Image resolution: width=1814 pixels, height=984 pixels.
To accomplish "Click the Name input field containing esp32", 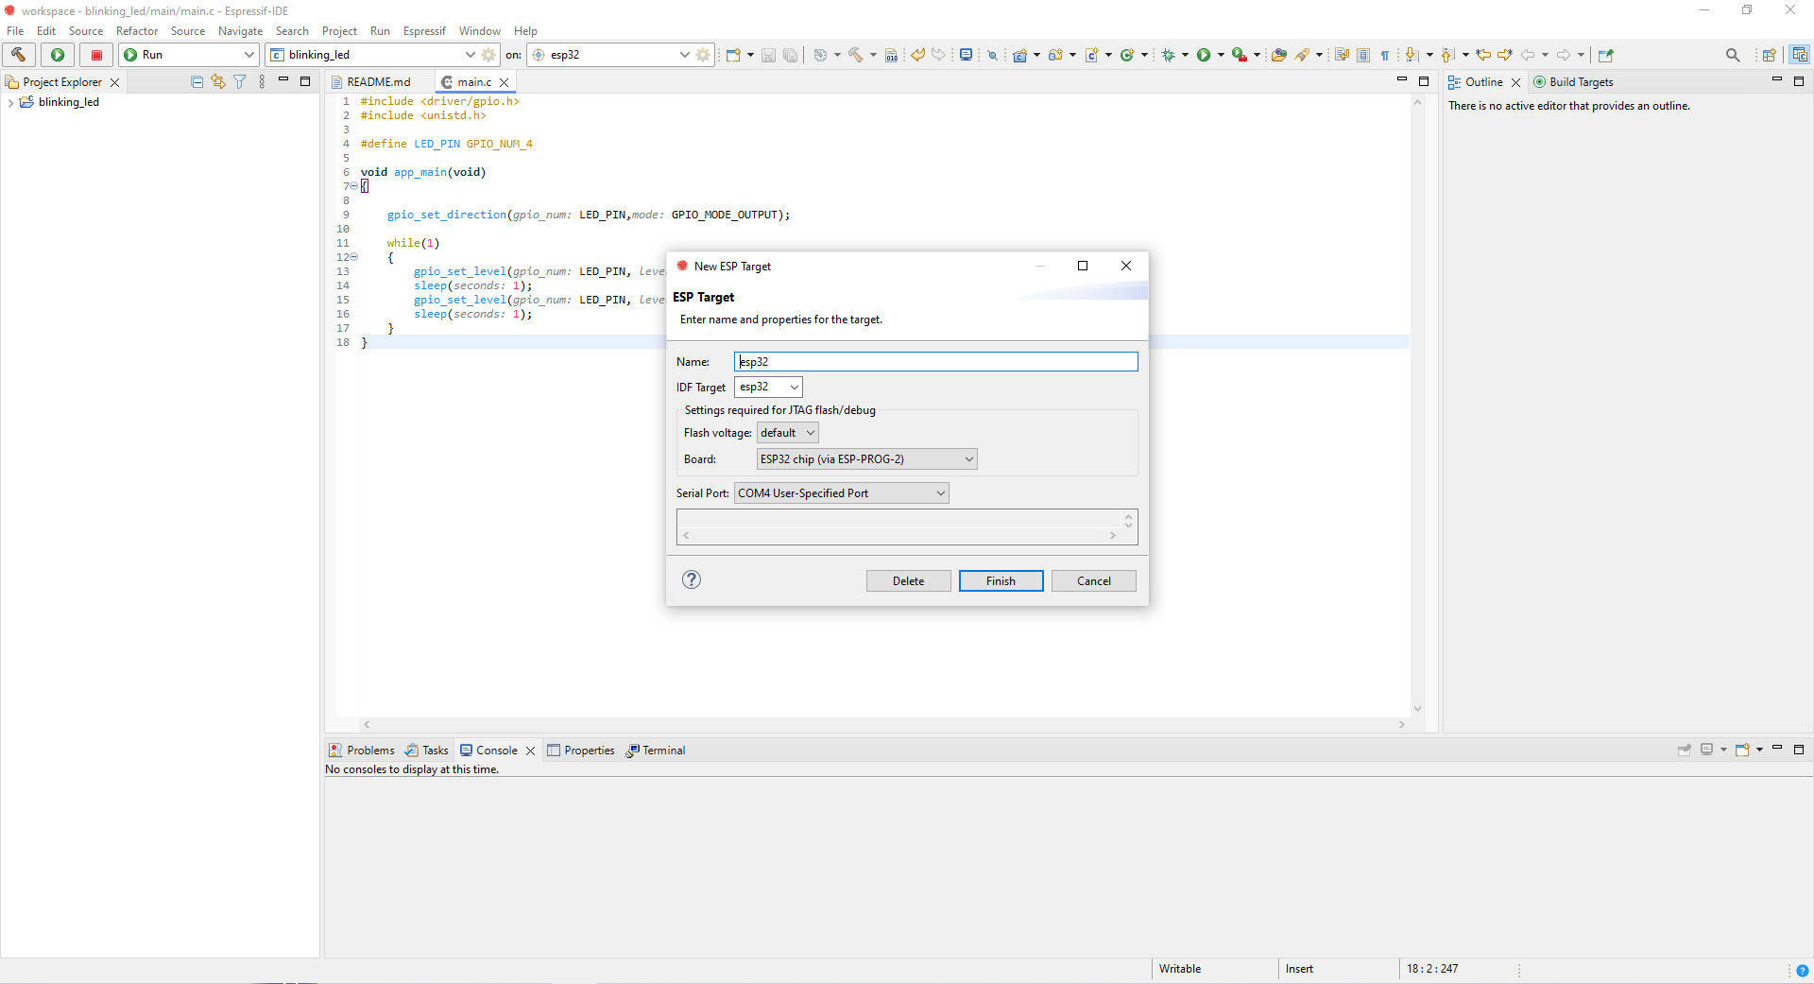I will tap(935, 362).
